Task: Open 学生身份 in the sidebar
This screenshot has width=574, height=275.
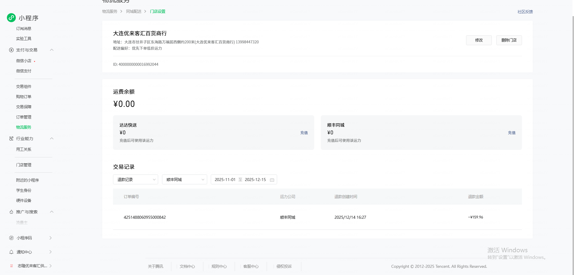Action: (24, 190)
